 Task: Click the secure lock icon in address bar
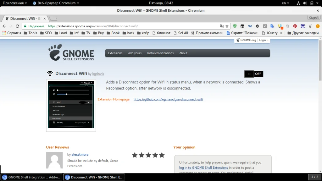[25, 26]
